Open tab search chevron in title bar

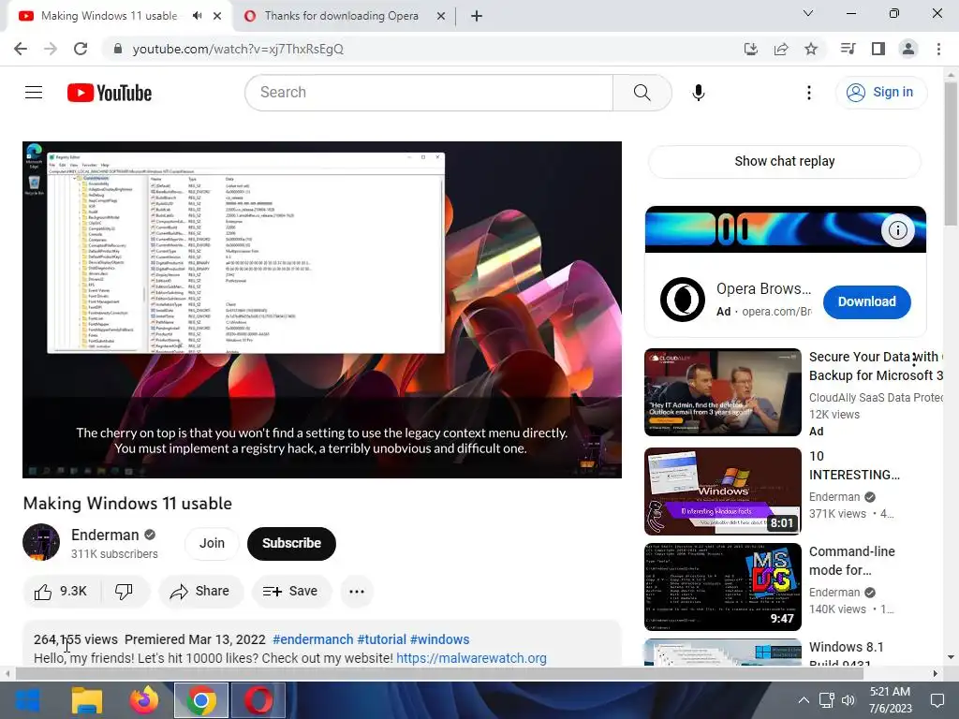(808, 13)
